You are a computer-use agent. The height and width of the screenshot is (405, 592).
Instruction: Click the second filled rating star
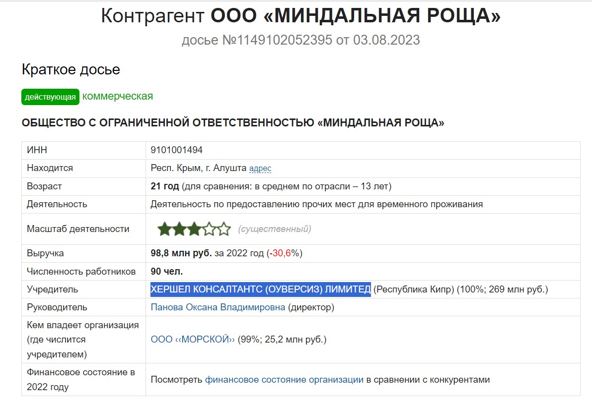tap(179, 229)
